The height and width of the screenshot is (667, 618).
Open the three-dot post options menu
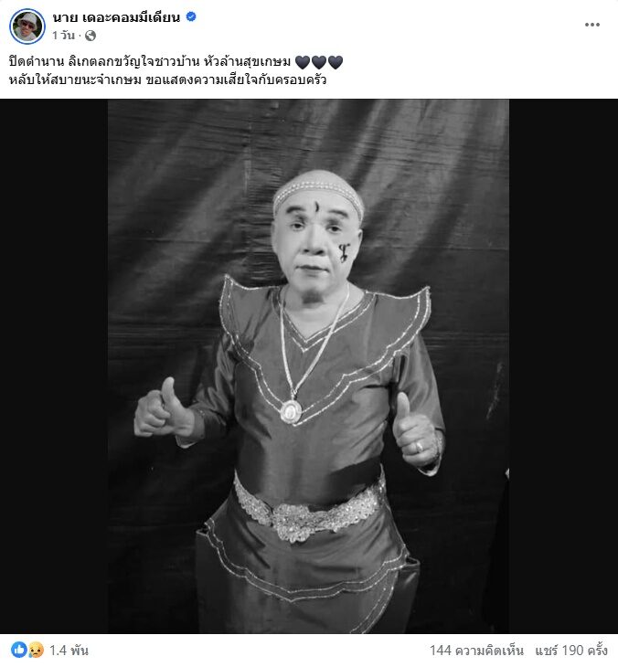pyautogui.click(x=592, y=25)
